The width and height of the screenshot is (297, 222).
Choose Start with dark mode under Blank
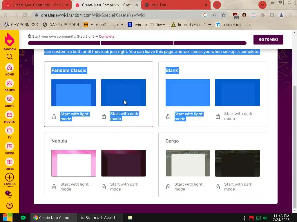tap(238, 116)
